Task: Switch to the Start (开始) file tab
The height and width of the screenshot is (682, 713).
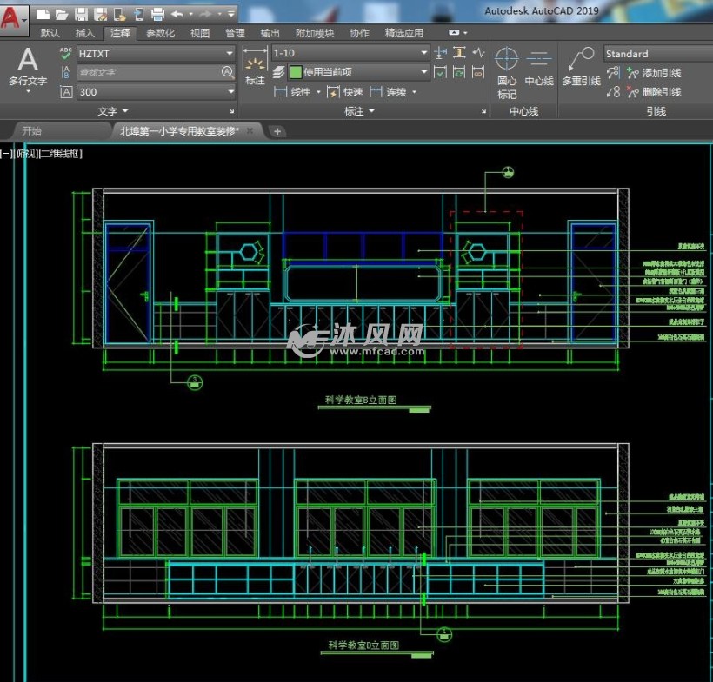Action: point(32,131)
